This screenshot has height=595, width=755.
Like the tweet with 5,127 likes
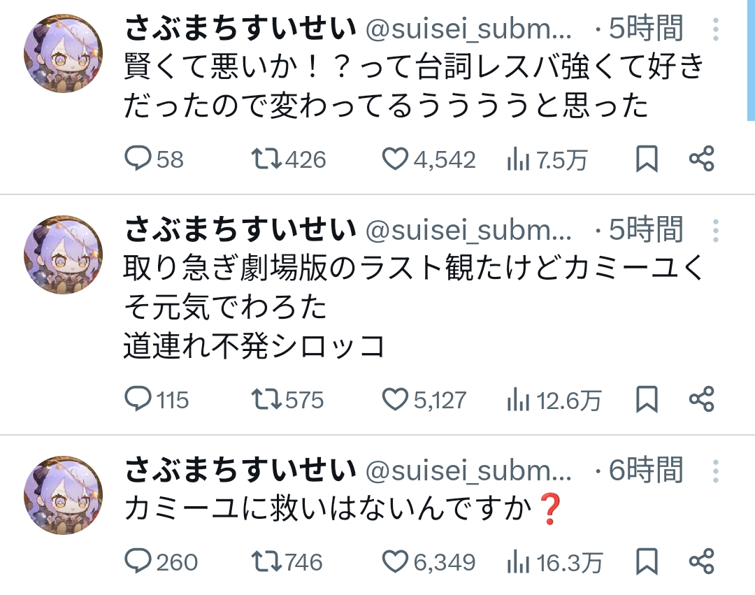pos(395,400)
